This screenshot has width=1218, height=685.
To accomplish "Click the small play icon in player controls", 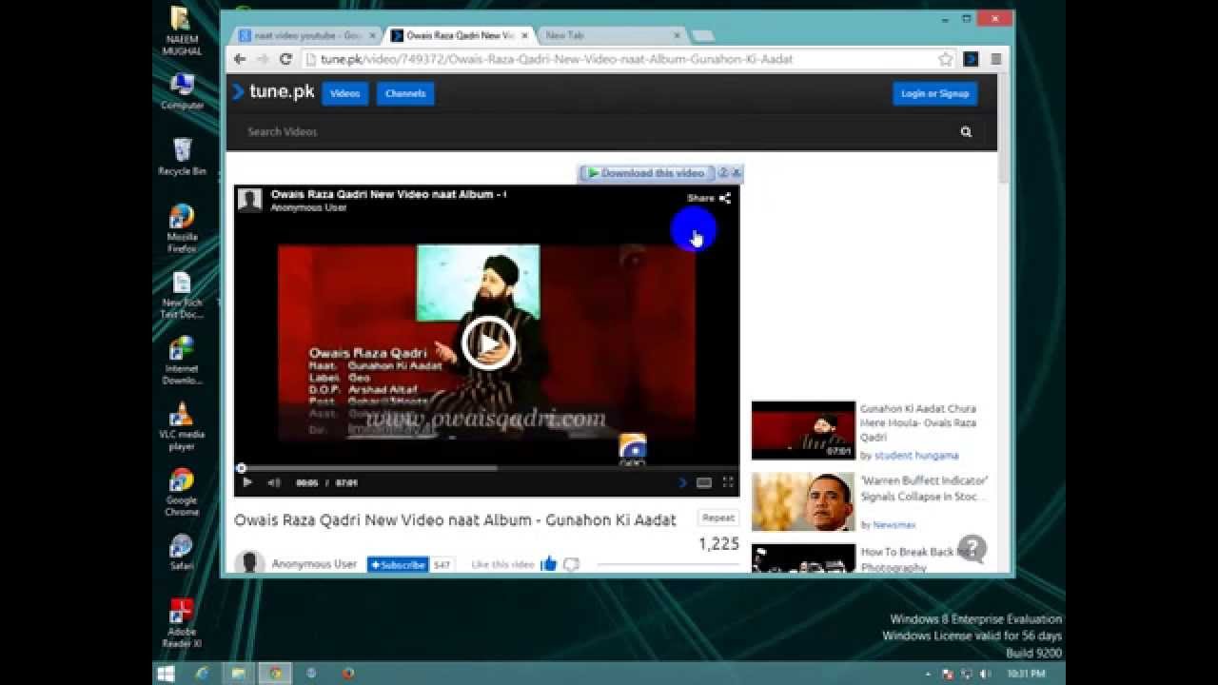I will tap(247, 482).
